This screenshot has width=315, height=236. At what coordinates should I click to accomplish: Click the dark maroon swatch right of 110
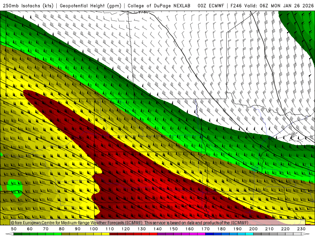point(113,234)
